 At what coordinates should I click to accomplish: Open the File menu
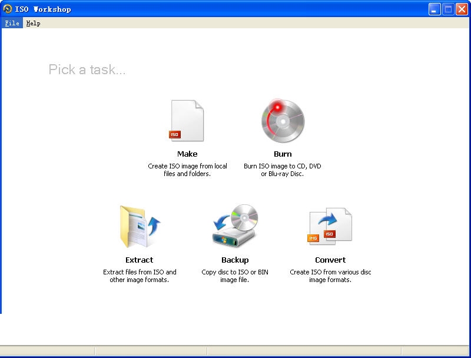tap(12, 23)
